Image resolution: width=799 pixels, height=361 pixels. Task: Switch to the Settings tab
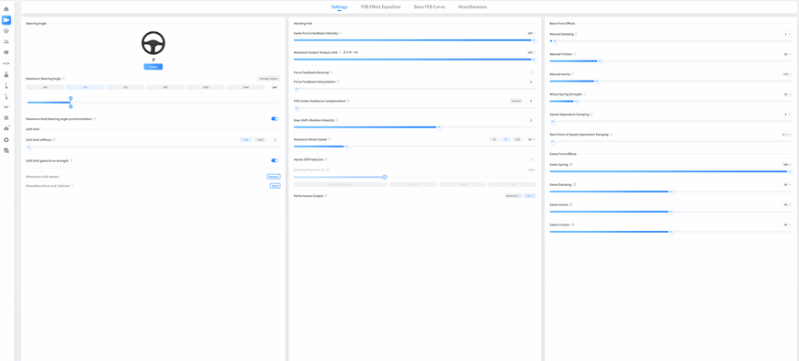(x=340, y=7)
